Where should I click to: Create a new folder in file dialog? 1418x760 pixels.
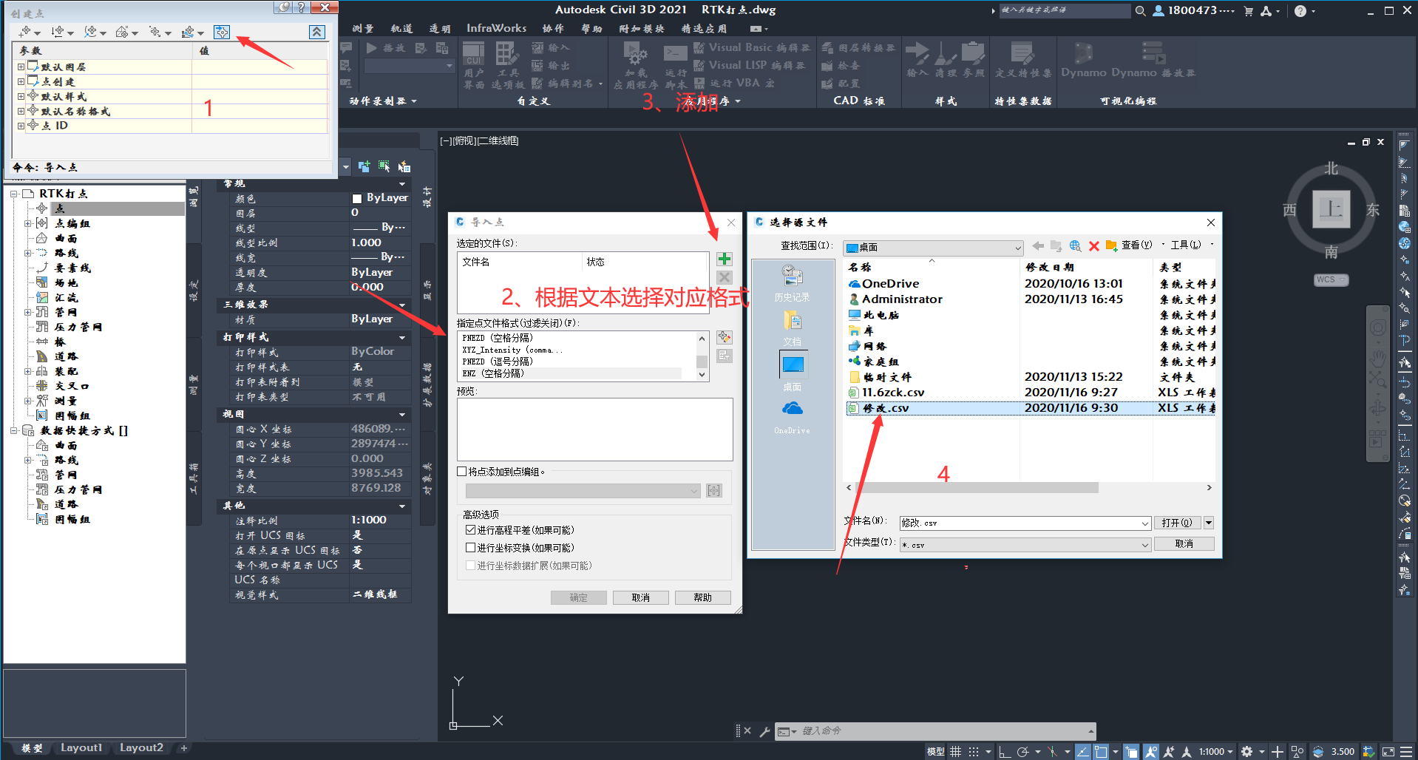pos(1111,245)
